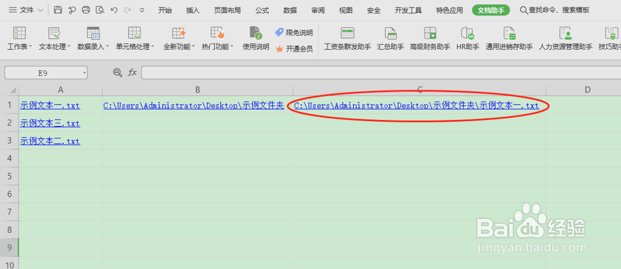Open the 工资条群发助手 tool
This screenshot has width=621, height=269.
point(347,39)
